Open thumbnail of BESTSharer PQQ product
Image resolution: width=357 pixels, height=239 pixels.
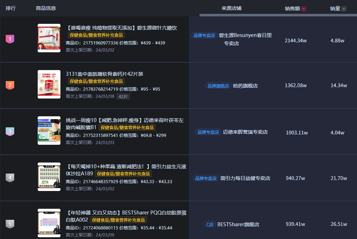(x=49, y=223)
